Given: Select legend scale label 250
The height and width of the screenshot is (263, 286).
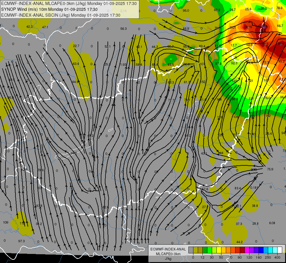Looking at the screenshot, I should (x=268, y=257).
